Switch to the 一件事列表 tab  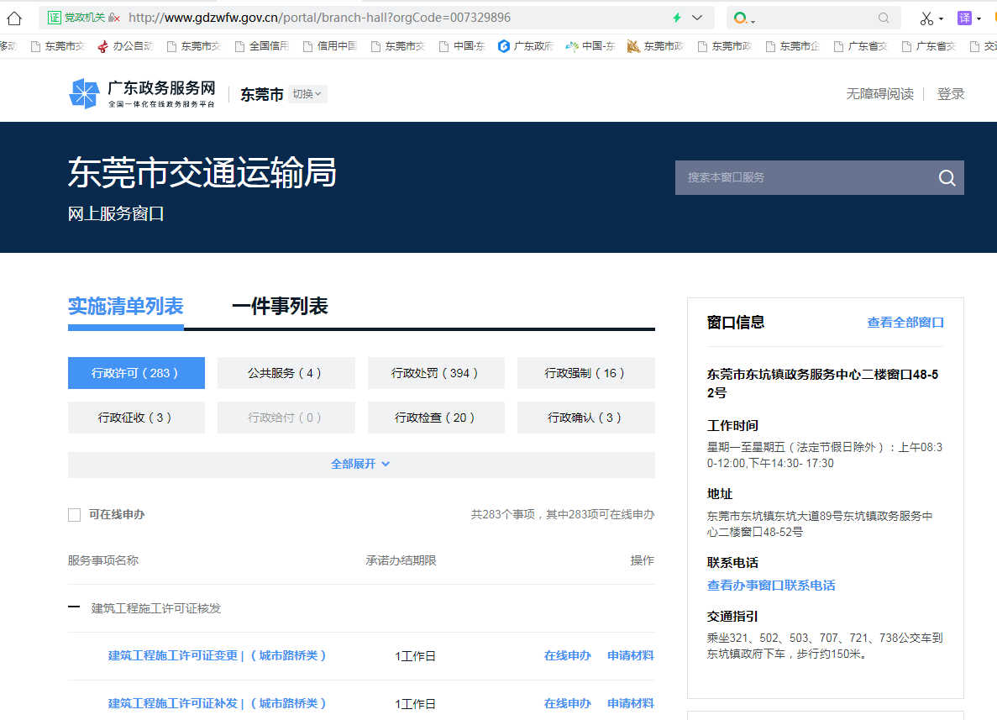[280, 307]
